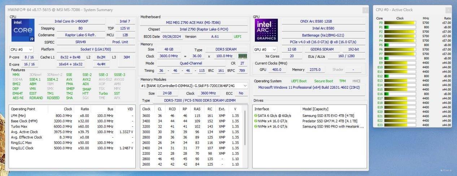The image size is (457, 176).
Task: Click the P0 core clock bar
Action: [400, 23]
